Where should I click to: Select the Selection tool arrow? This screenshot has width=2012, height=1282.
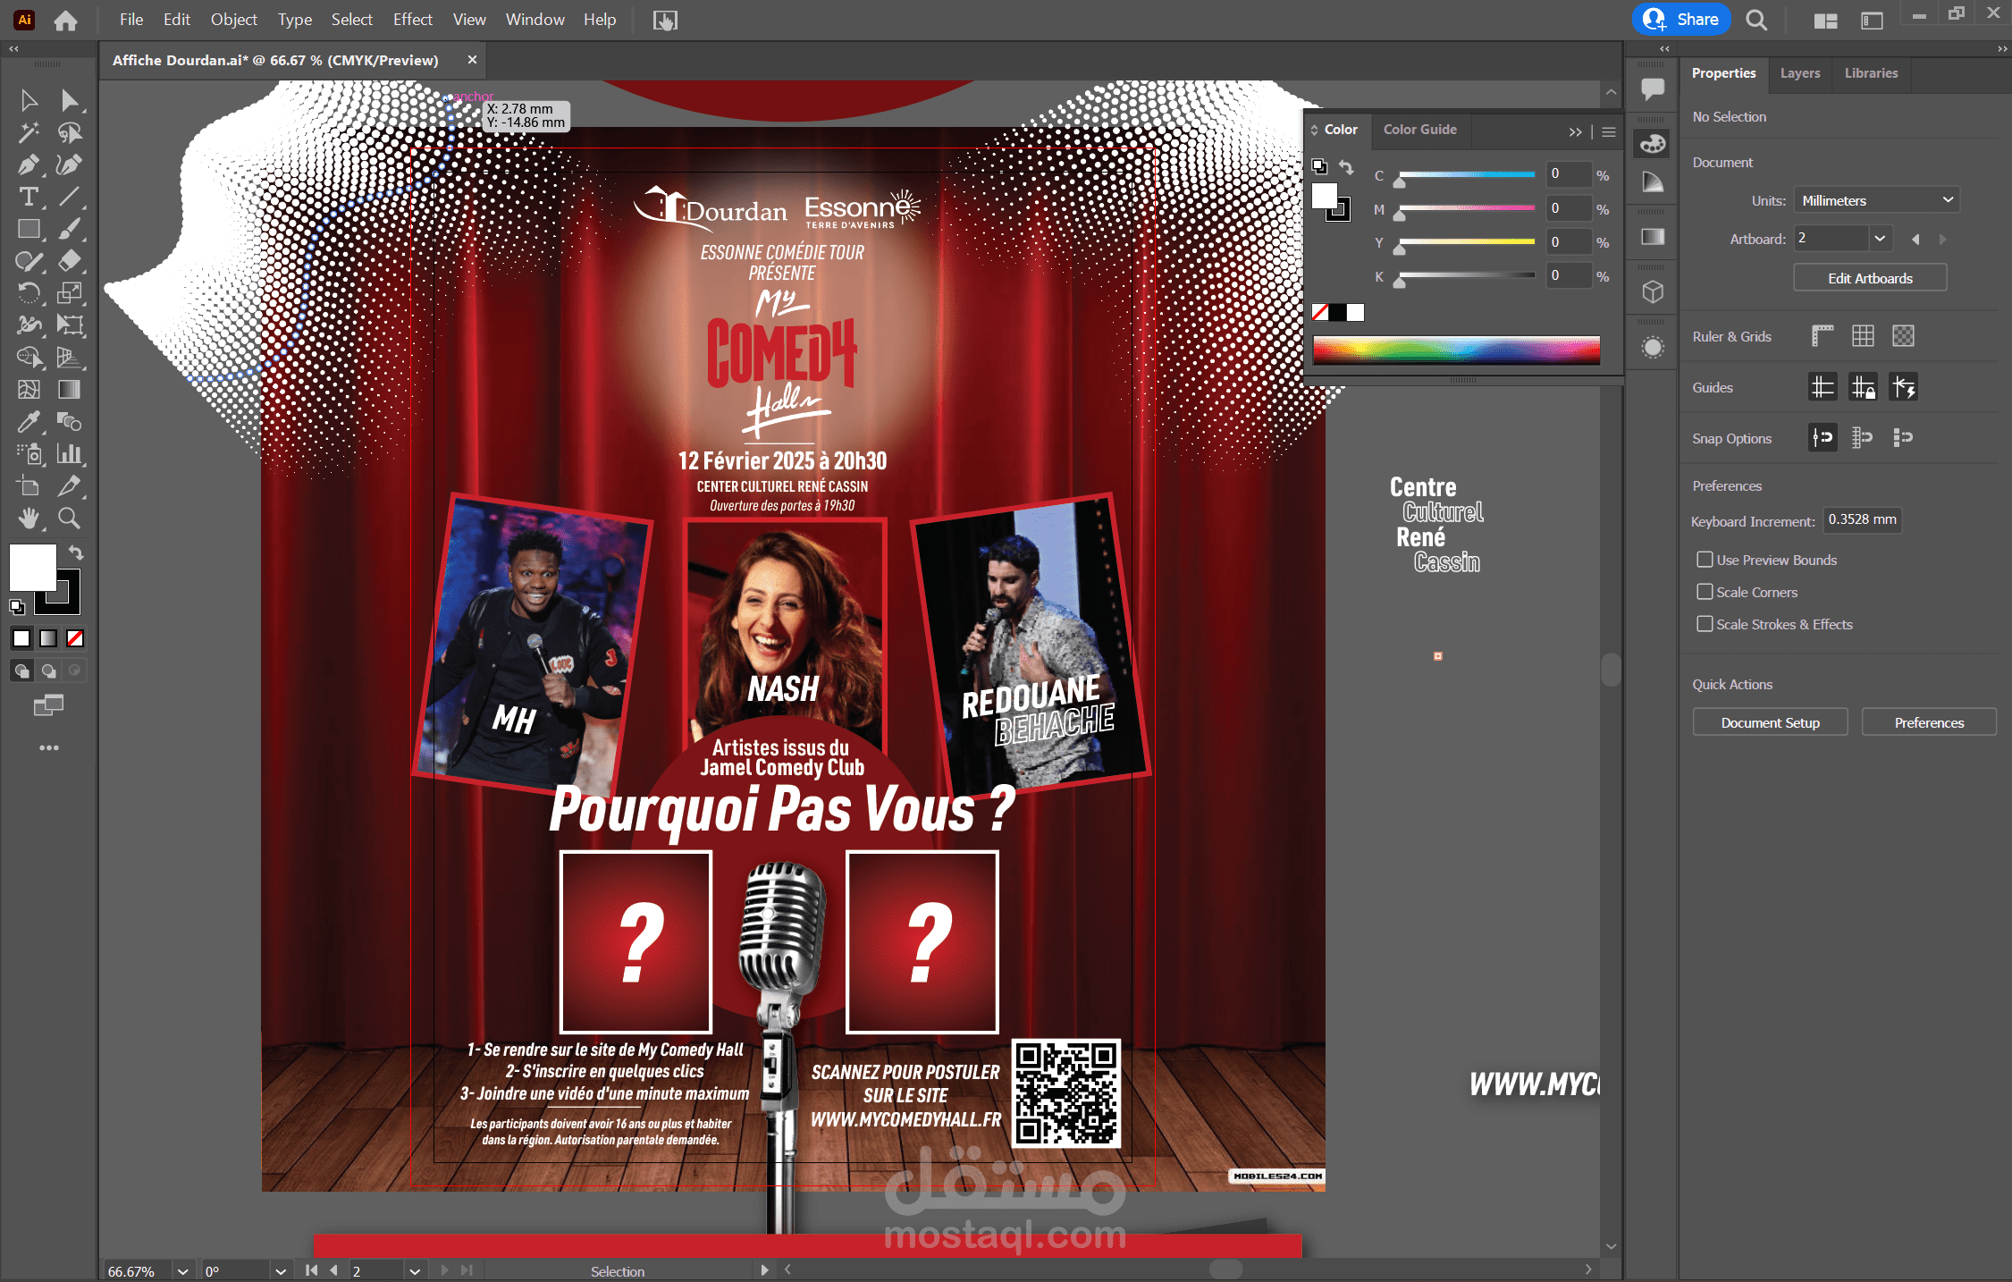(29, 100)
